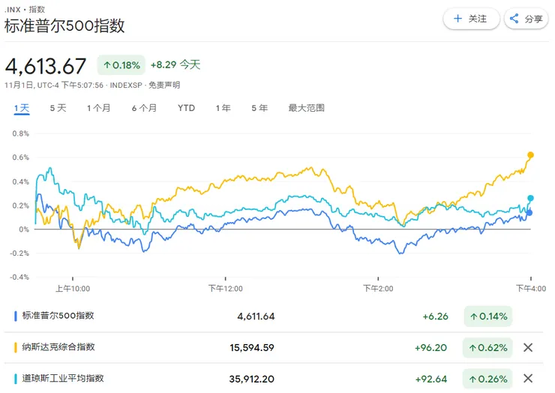The image size is (555, 393).
Task: Click the ↑0.18% change badge
Action: [x=121, y=65]
